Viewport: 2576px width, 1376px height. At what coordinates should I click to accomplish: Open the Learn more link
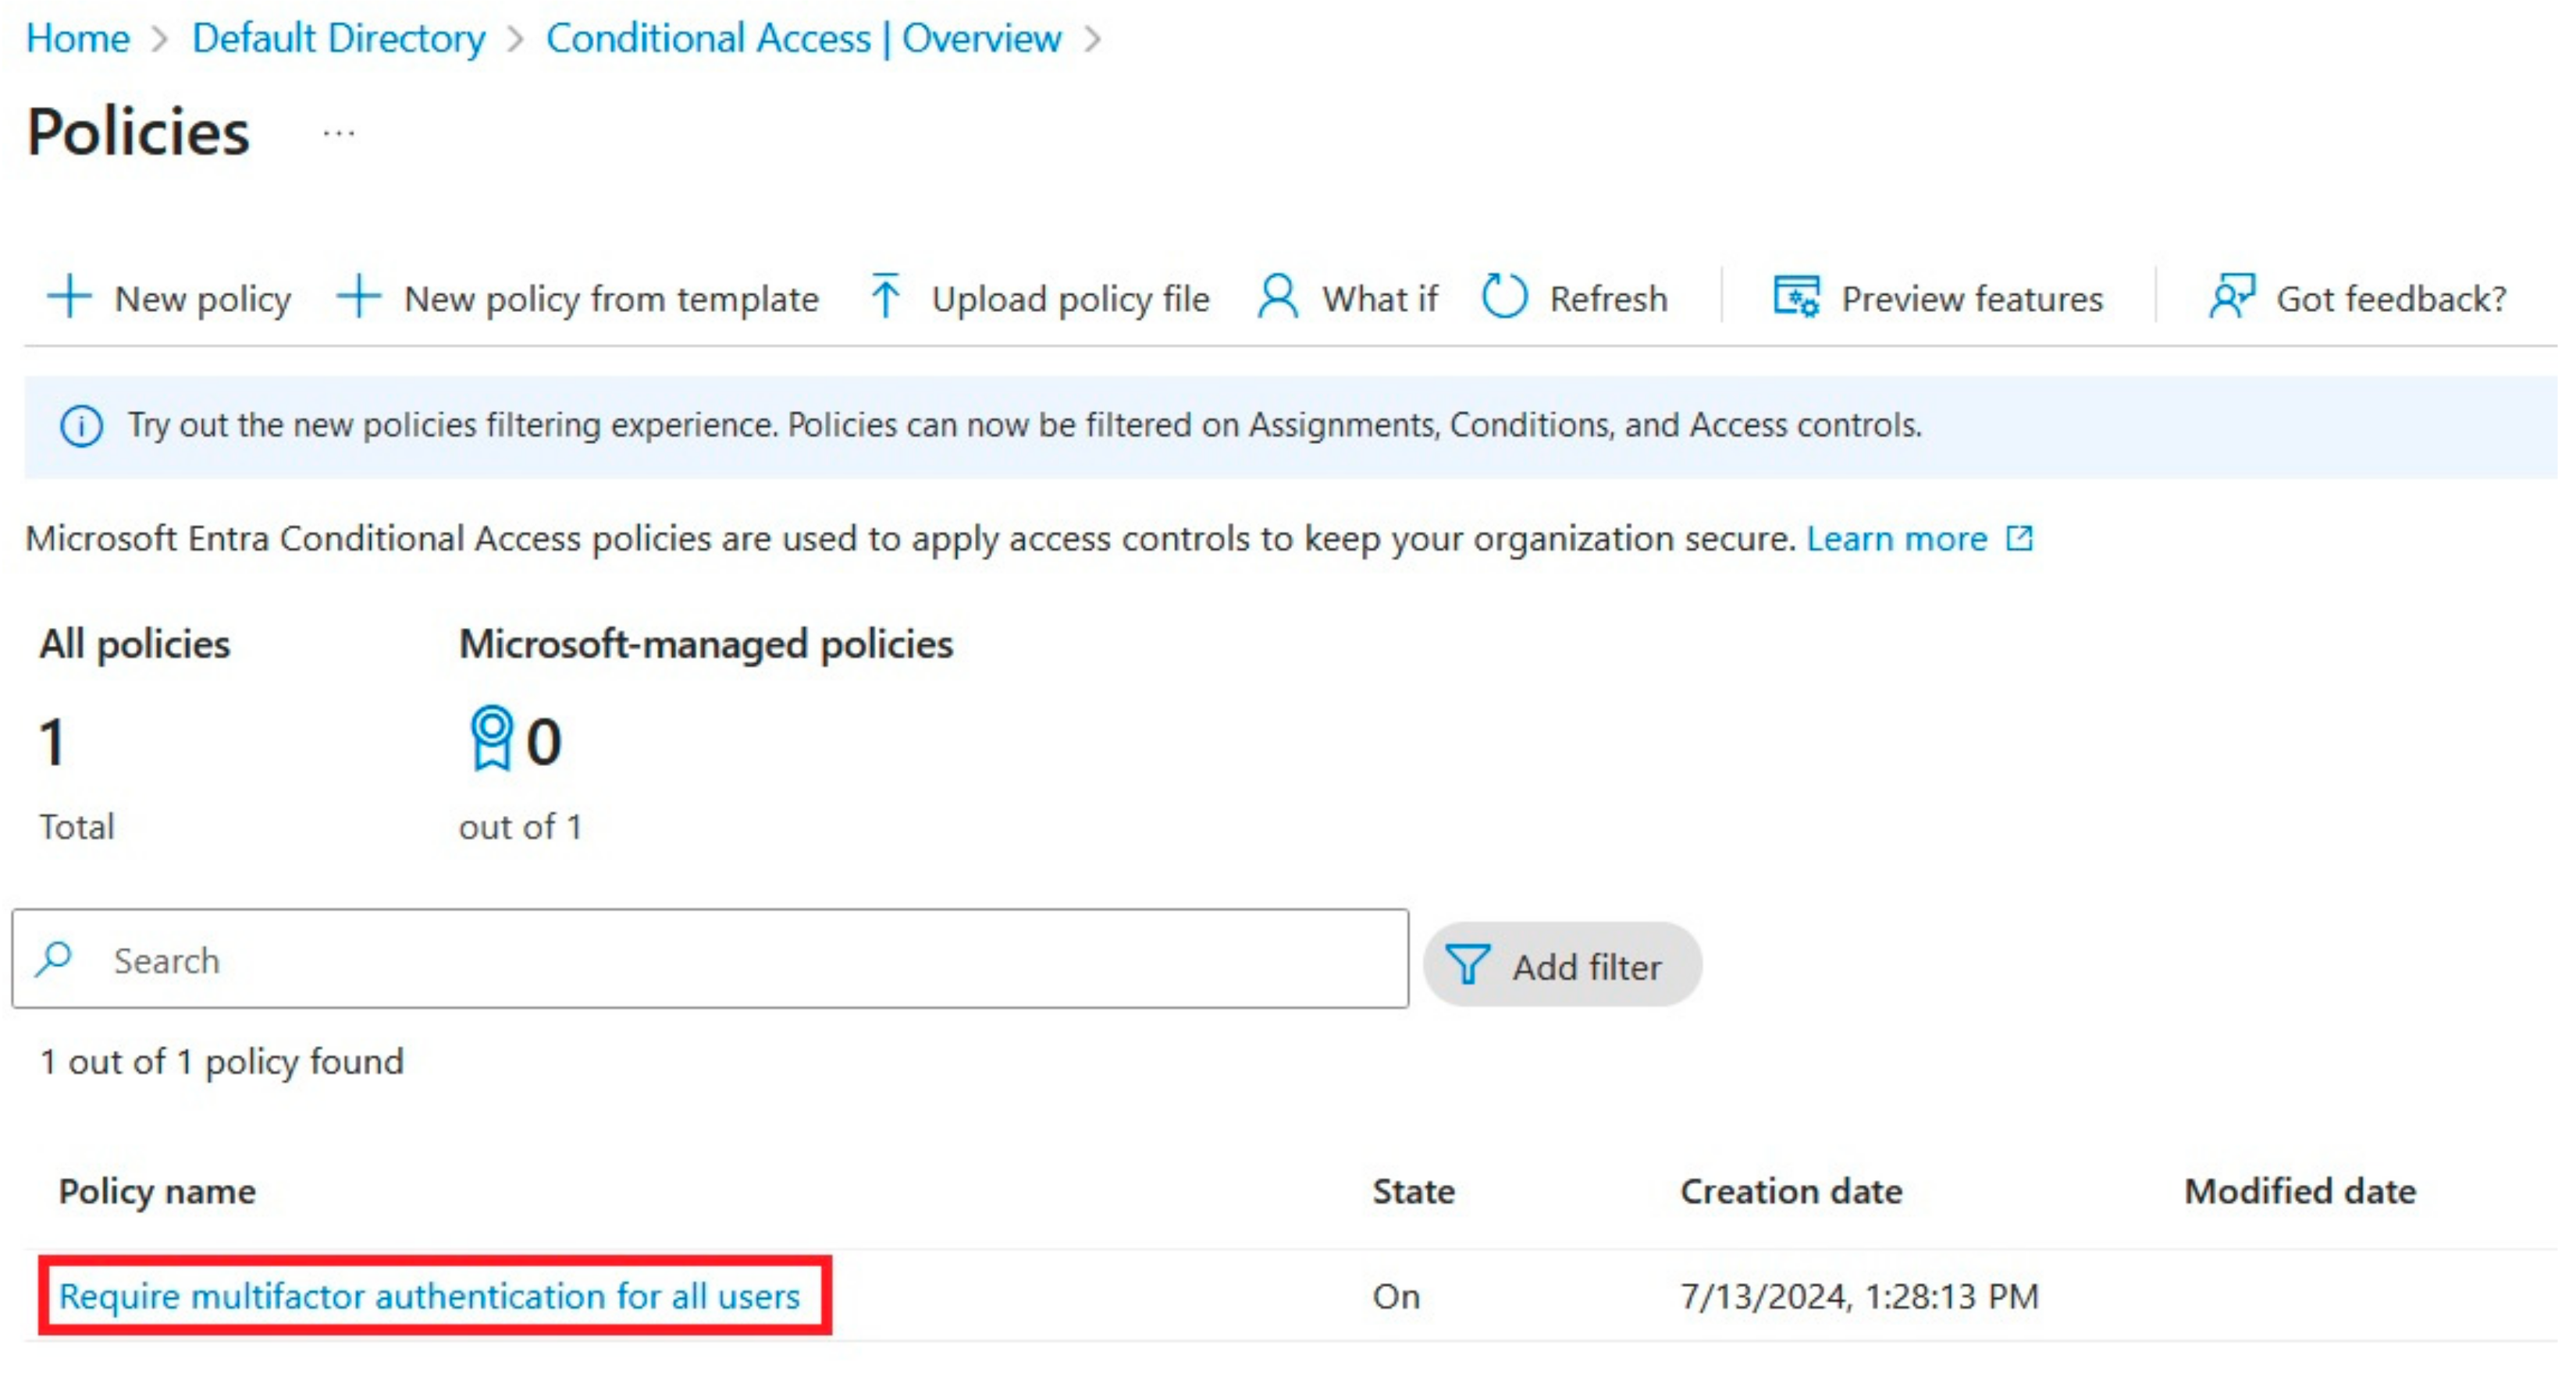coord(1896,538)
